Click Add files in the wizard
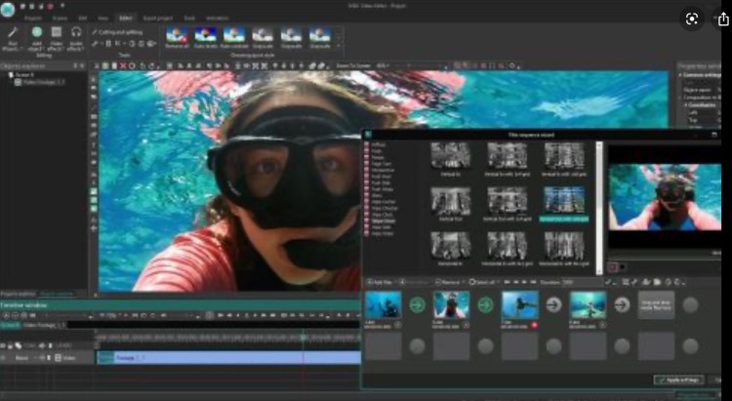The height and width of the screenshot is (401, 732). (380, 282)
